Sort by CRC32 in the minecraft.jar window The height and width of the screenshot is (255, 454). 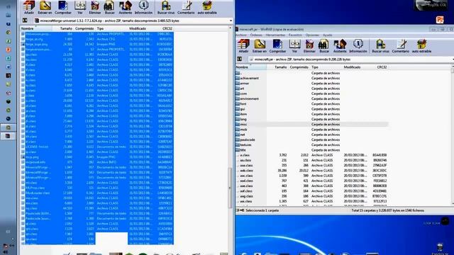(382, 67)
